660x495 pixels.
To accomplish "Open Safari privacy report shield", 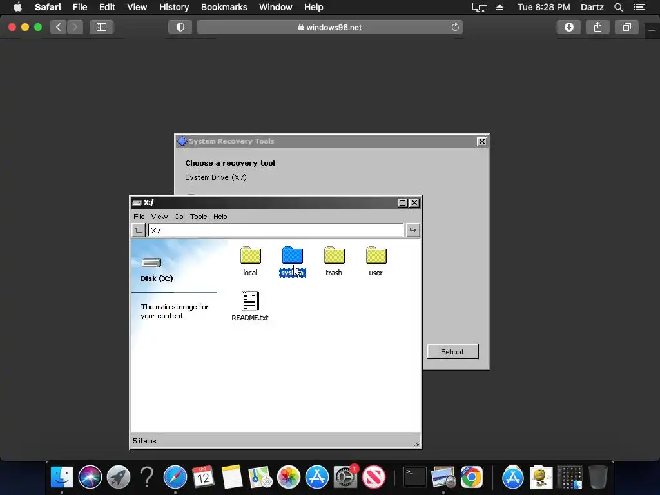I will point(180,27).
